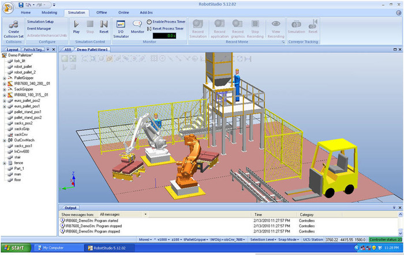
Task: Expand the euro_pallet_pos1 tree node
Action: (5, 106)
